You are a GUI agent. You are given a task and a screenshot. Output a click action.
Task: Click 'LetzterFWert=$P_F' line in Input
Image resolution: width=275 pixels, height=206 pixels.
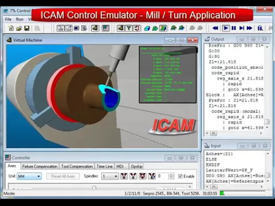pyautogui.click(x=229, y=170)
